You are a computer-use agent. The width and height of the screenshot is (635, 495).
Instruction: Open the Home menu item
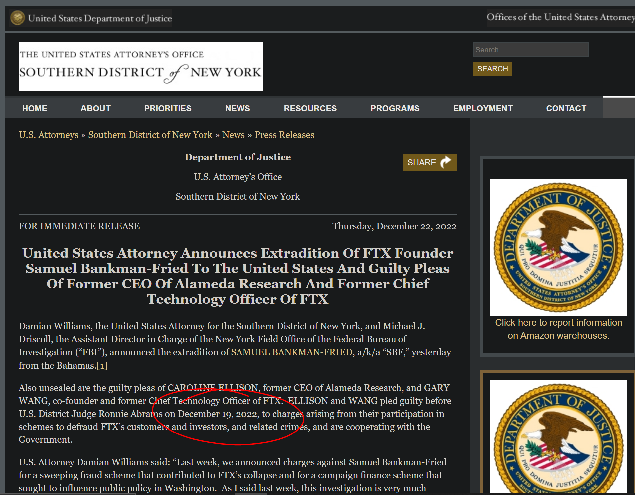click(35, 108)
